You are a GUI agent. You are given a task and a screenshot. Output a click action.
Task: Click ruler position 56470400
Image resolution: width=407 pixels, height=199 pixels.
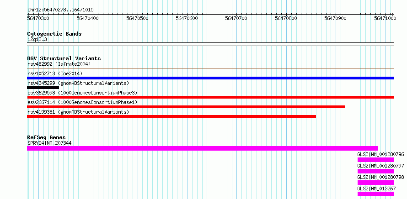tap(88, 18)
